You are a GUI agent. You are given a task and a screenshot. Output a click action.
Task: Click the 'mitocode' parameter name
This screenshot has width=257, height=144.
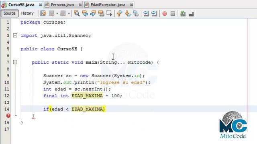(x=139, y=62)
